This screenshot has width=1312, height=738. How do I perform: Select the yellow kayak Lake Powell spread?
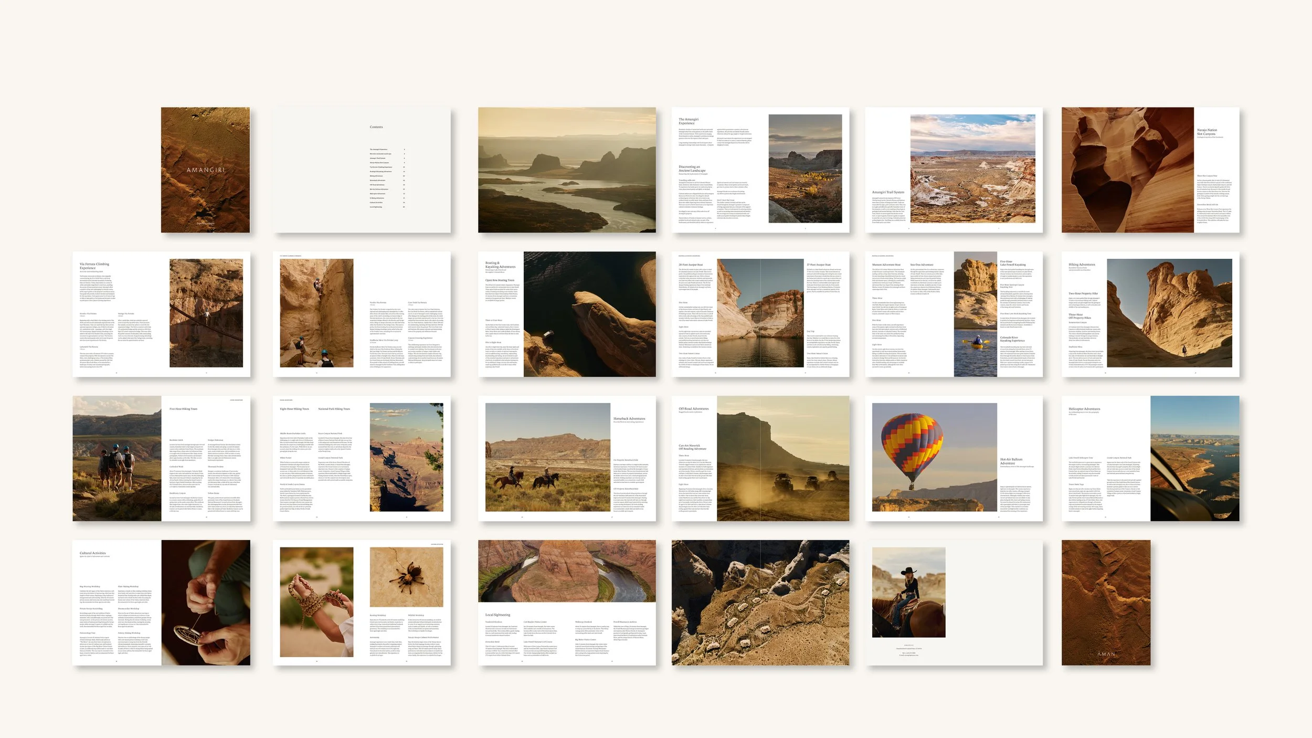tap(954, 314)
